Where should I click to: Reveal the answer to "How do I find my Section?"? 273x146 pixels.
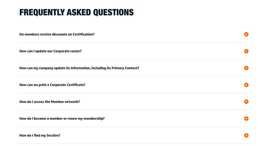tap(40, 135)
